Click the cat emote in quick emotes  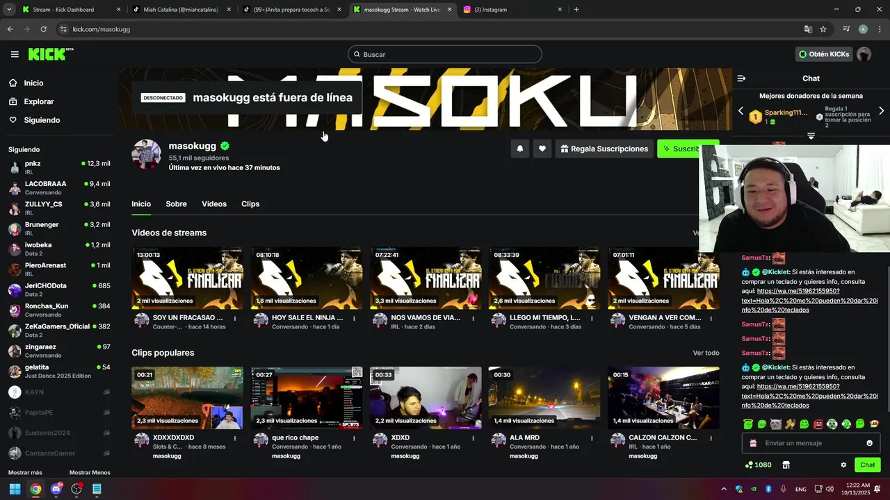(776, 424)
